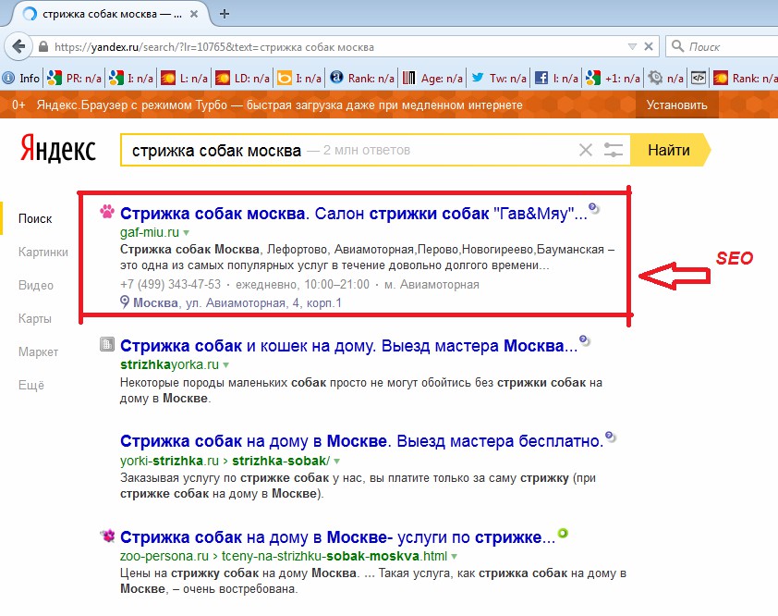Click the strizhka-sobak/ URL path link

(x=281, y=461)
